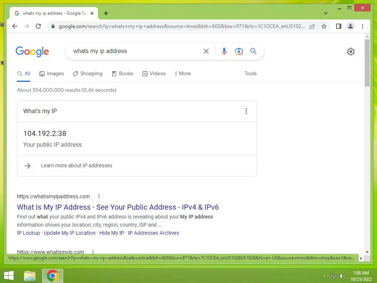Expand the tab search chevron
This screenshot has width=377, height=283.
click(325, 13)
